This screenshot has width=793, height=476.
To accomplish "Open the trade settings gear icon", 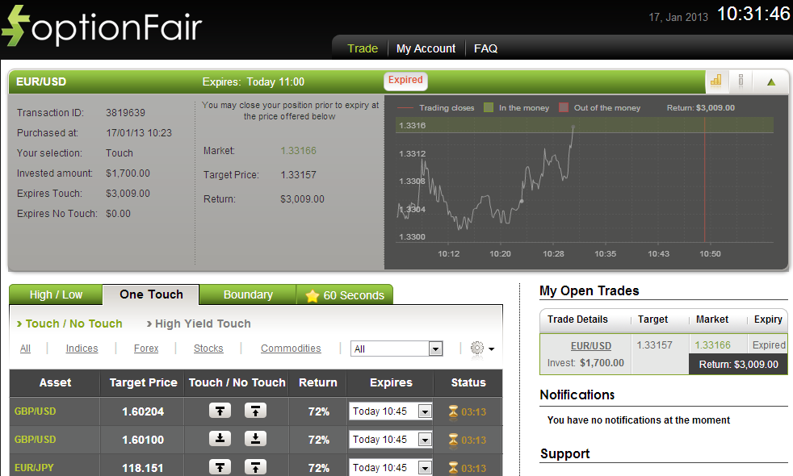I will coord(476,348).
